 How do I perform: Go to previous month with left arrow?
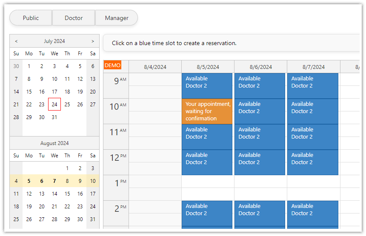click(x=16, y=41)
